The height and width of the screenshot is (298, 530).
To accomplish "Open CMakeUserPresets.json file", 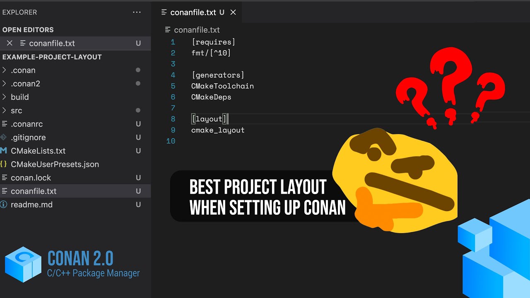I will click(x=55, y=164).
